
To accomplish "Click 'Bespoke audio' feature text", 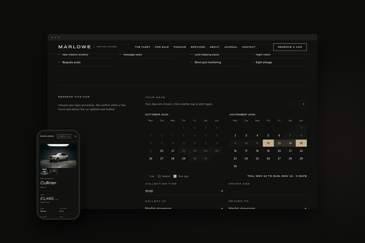I will (71, 62).
